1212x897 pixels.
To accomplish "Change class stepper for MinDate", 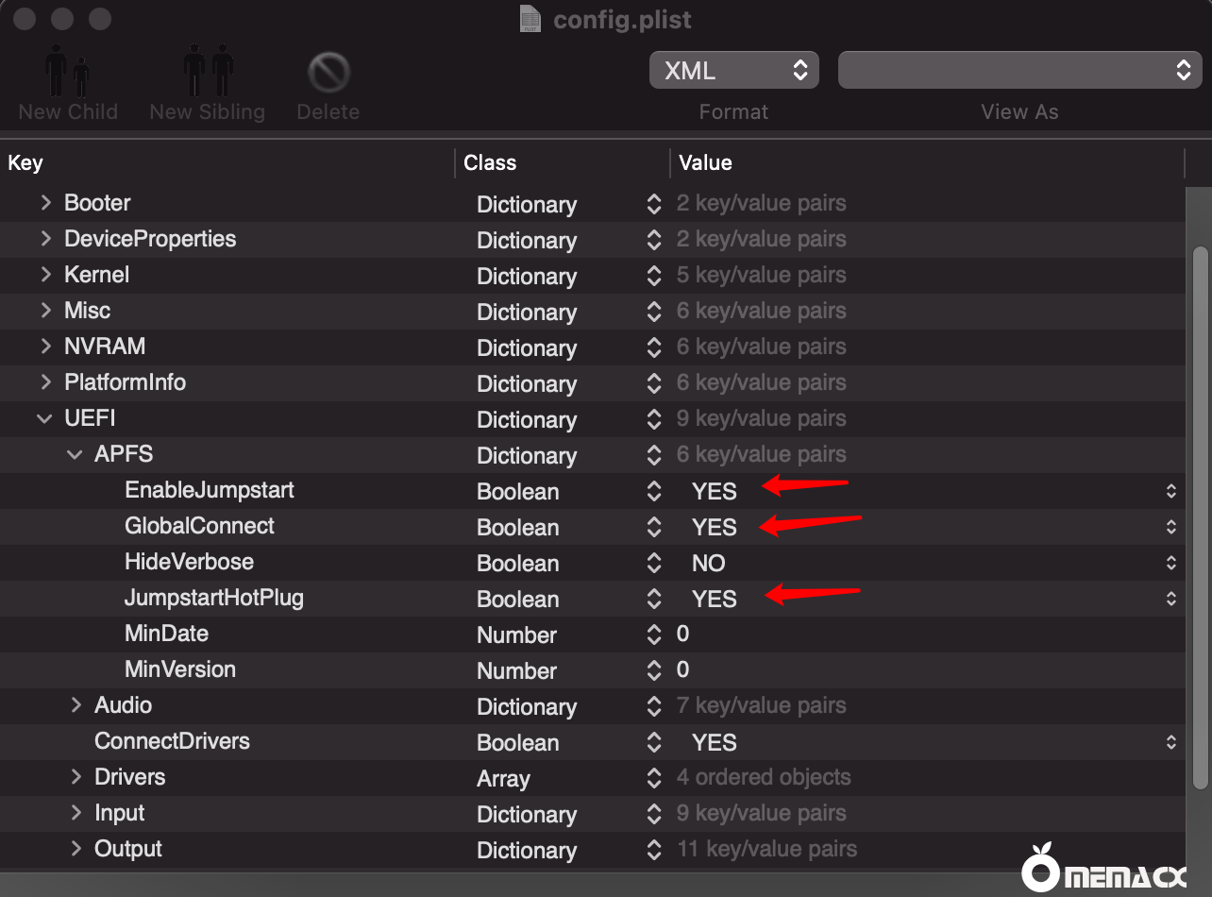I will click(x=653, y=635).
